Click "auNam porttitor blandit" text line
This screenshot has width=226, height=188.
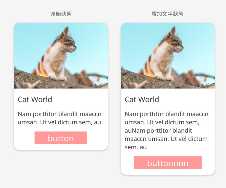tap(158, 131)
